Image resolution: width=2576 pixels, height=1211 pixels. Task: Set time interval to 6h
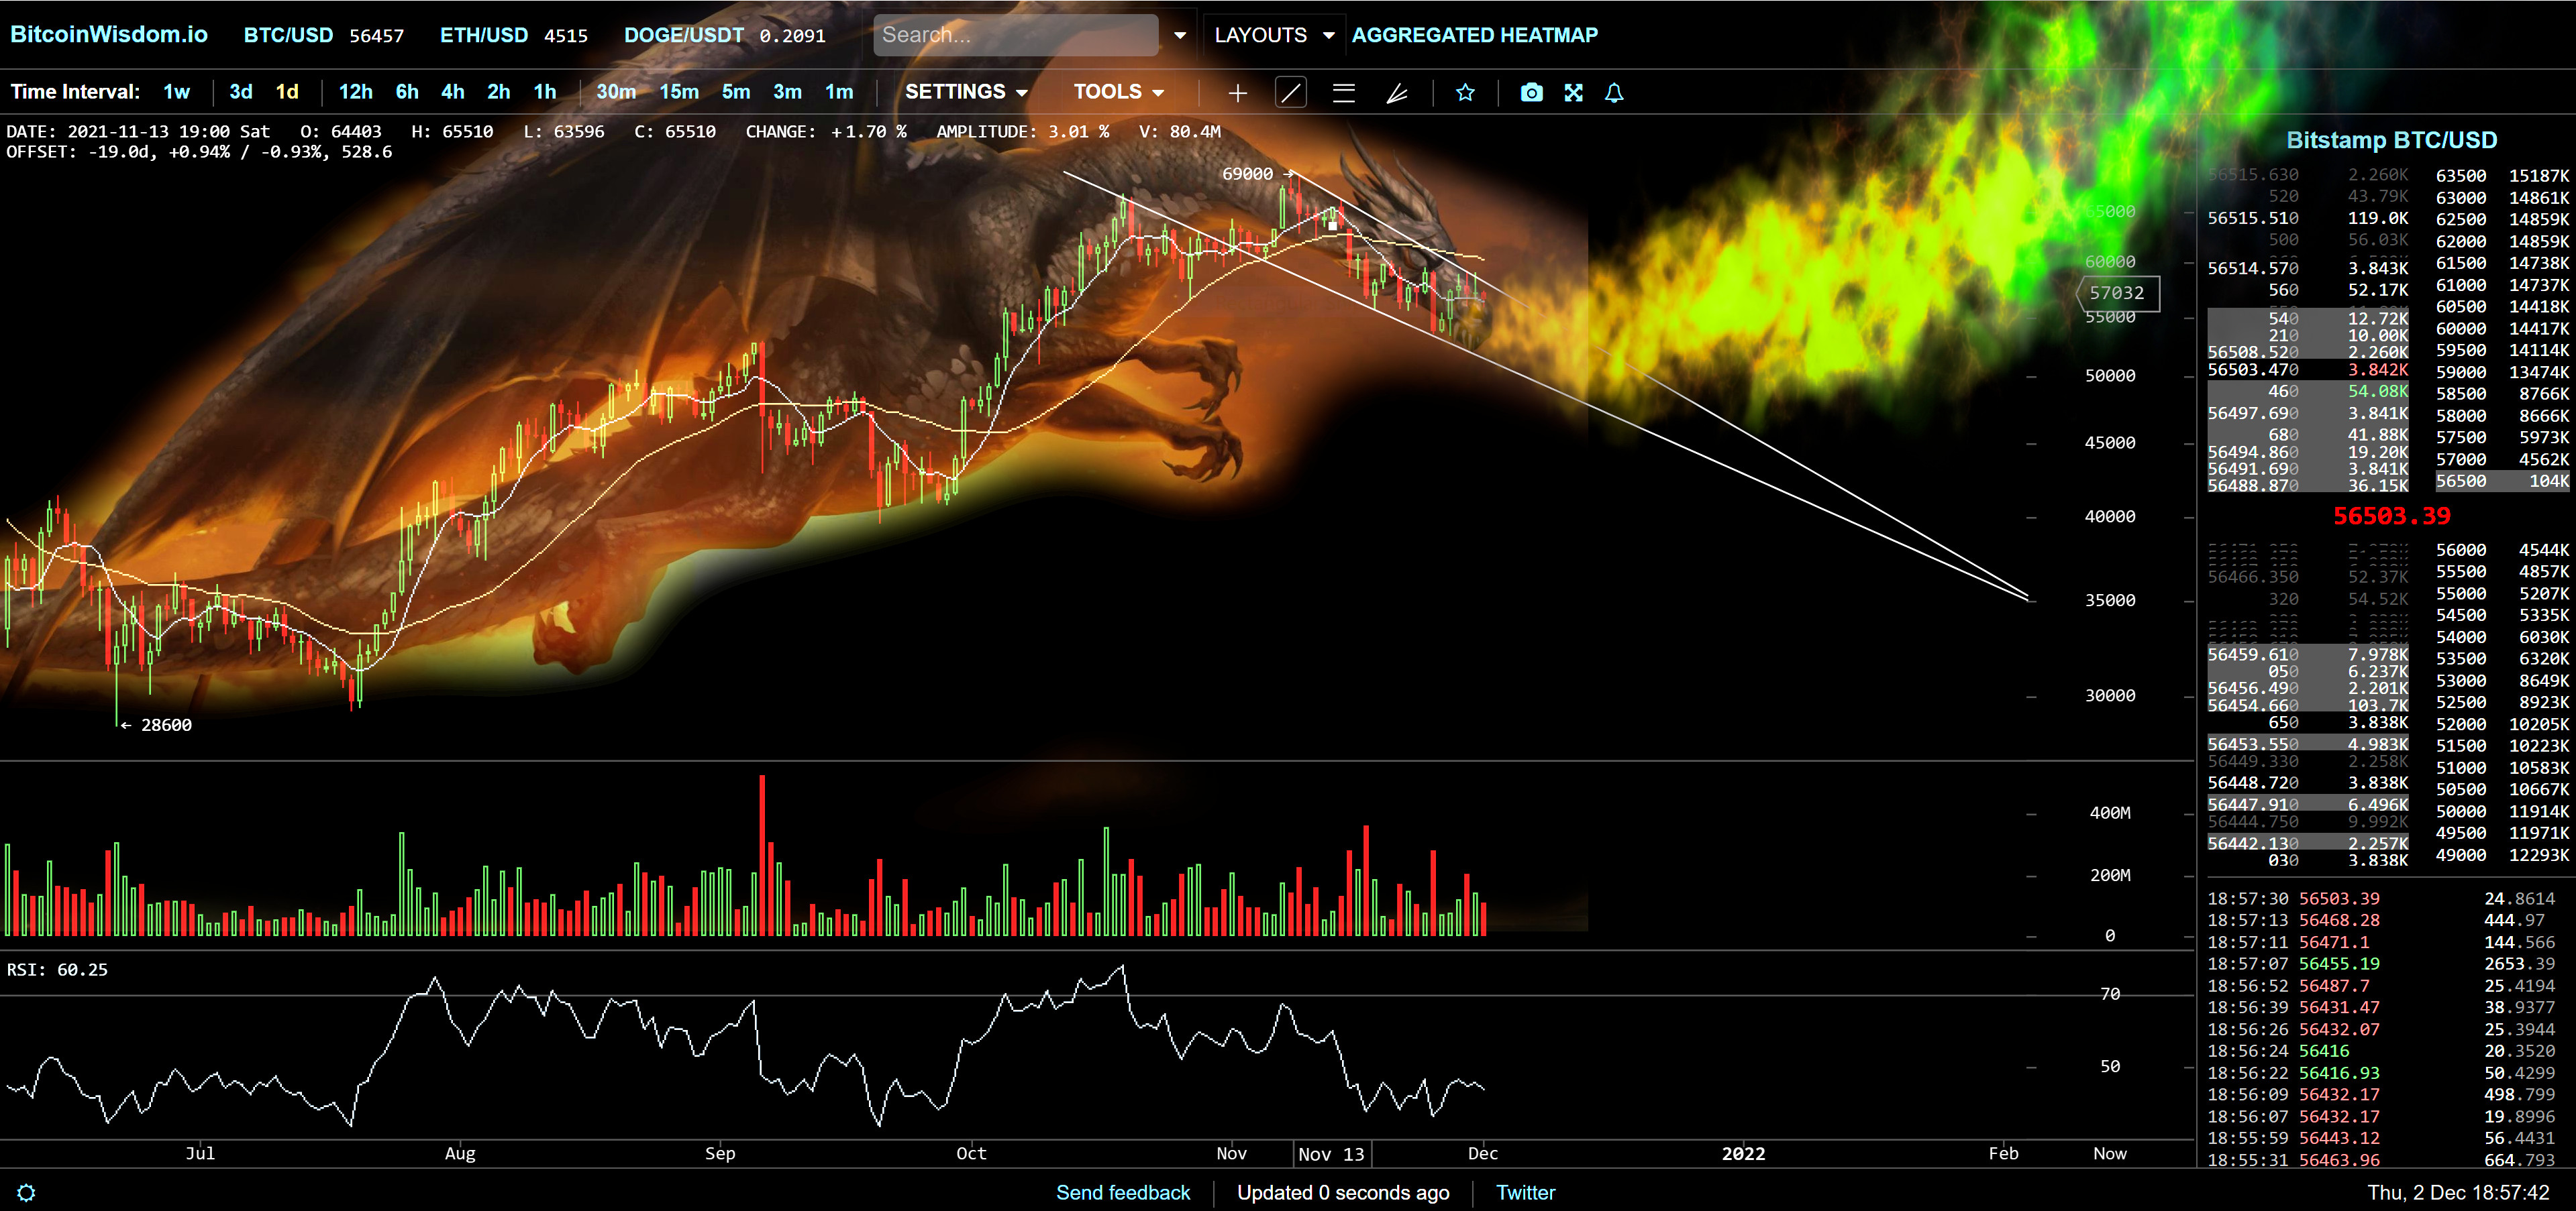(x=407, y=92)
